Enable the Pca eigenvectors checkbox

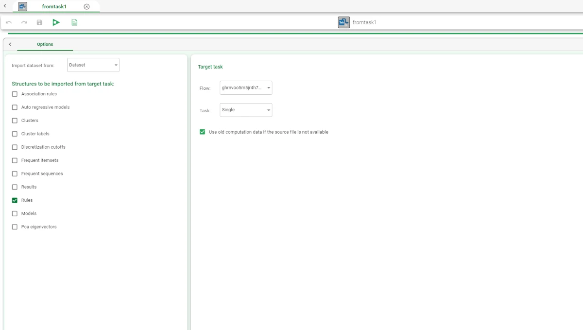15,227
